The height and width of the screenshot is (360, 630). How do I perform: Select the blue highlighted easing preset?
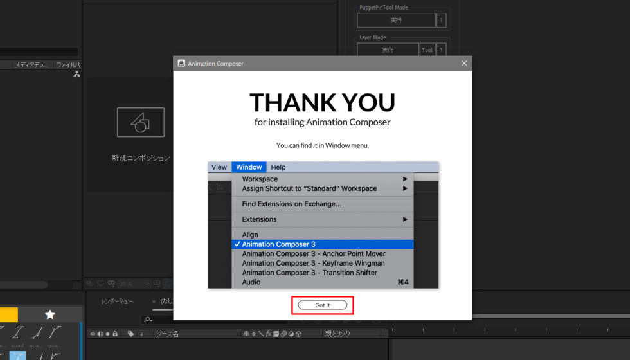(x=18, y=355)
